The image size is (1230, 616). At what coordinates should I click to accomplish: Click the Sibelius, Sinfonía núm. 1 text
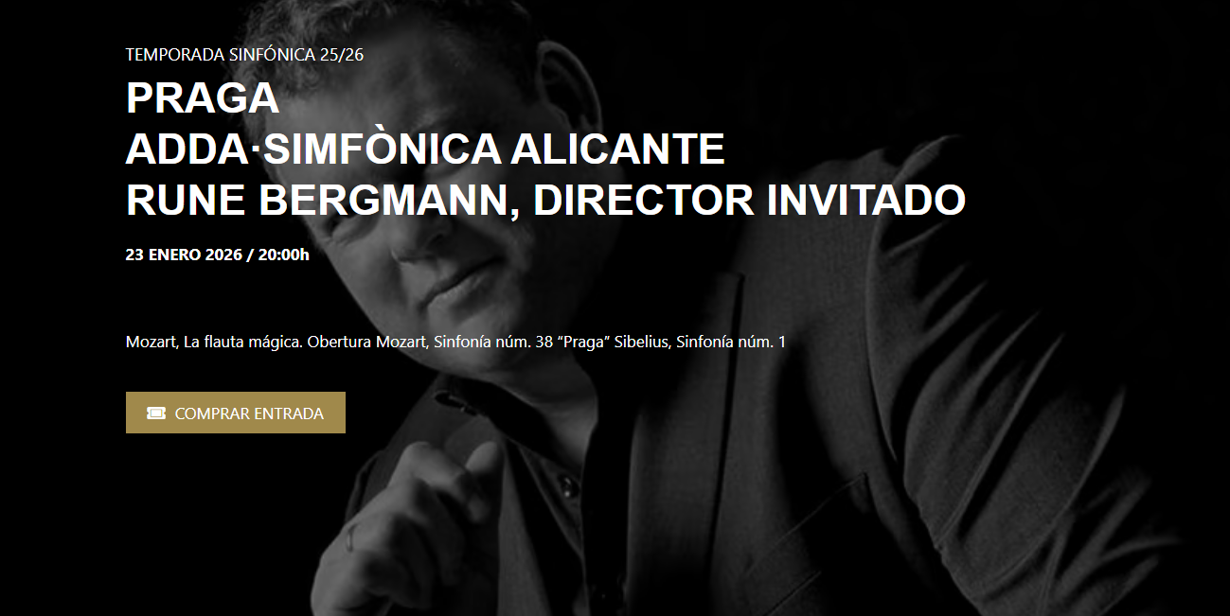coord(700,342)
